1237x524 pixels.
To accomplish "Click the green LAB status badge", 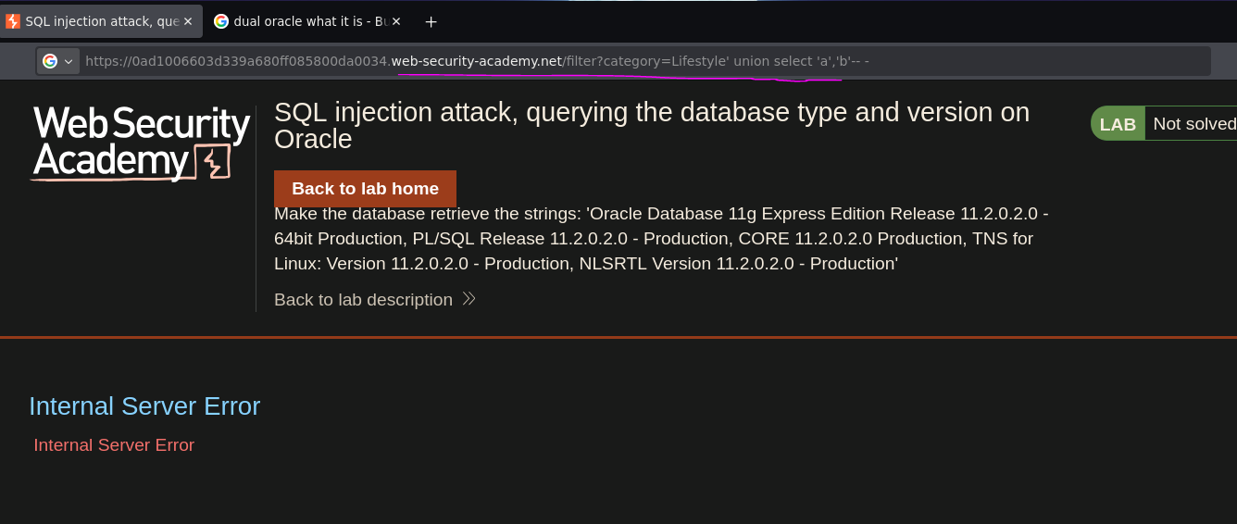I will click(1118, 124).
